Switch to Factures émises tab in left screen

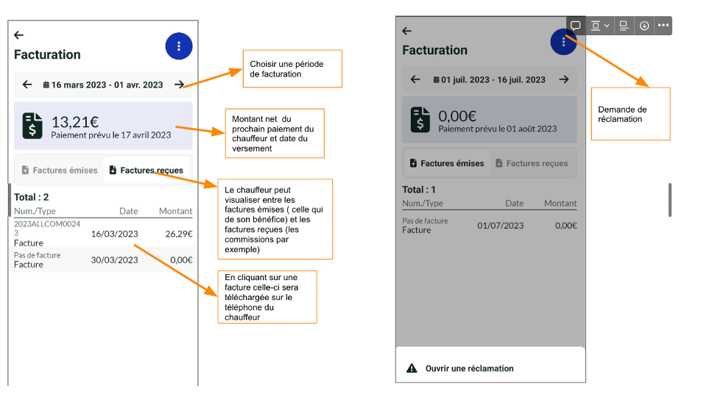pos(60,170)
